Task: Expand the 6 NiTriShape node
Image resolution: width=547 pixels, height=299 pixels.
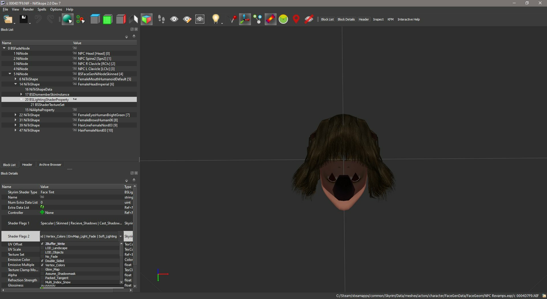Action: (16, 79)
